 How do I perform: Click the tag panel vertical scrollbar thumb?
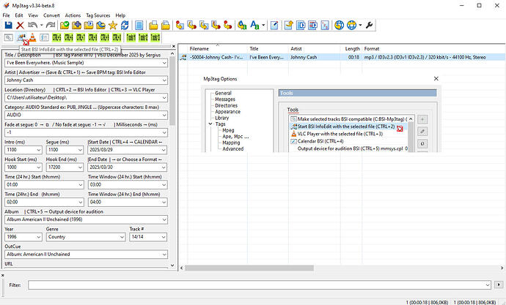tap(172, 91)
